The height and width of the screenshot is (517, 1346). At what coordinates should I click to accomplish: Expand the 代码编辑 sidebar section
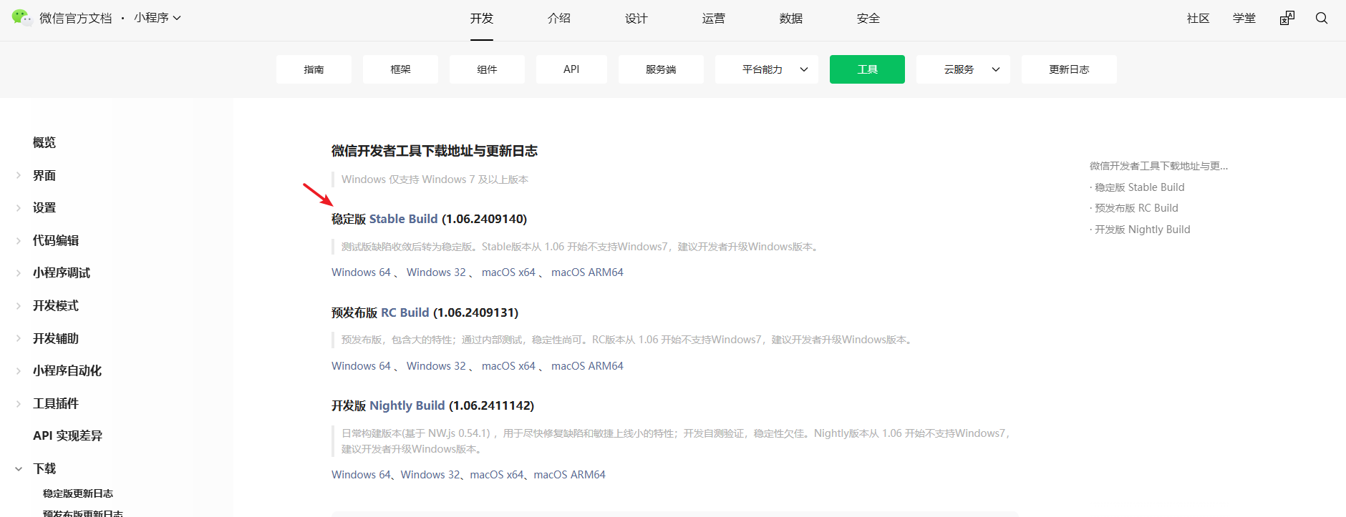tap(19, 241)
